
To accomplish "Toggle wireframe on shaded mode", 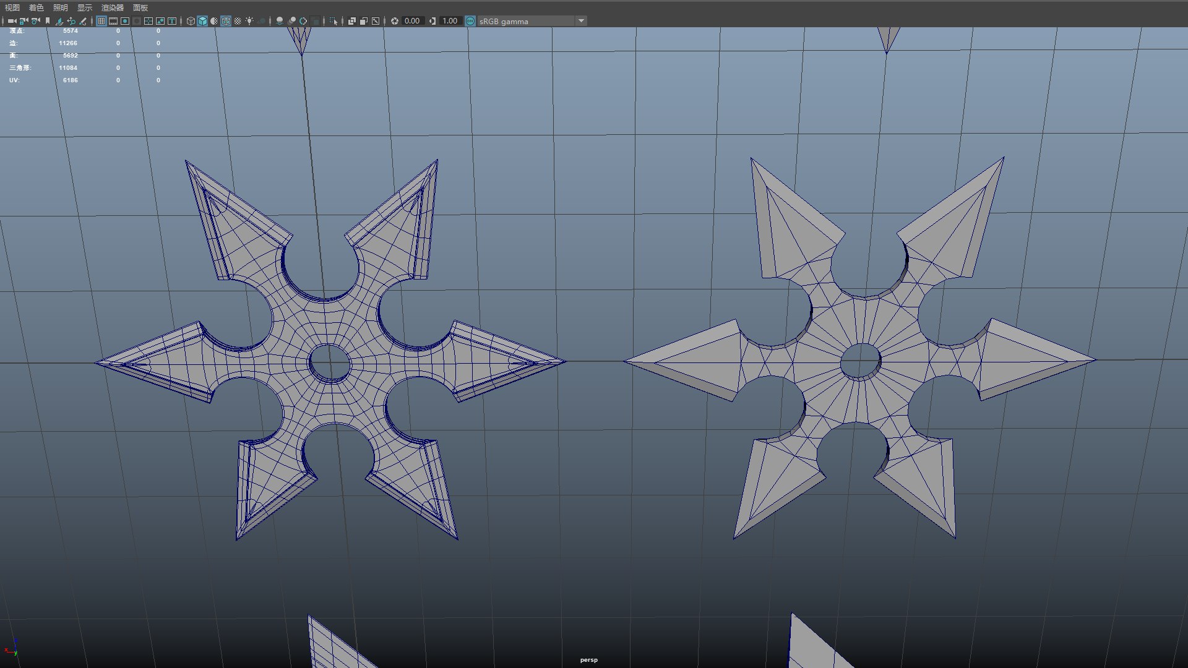I will click(226, 21).
